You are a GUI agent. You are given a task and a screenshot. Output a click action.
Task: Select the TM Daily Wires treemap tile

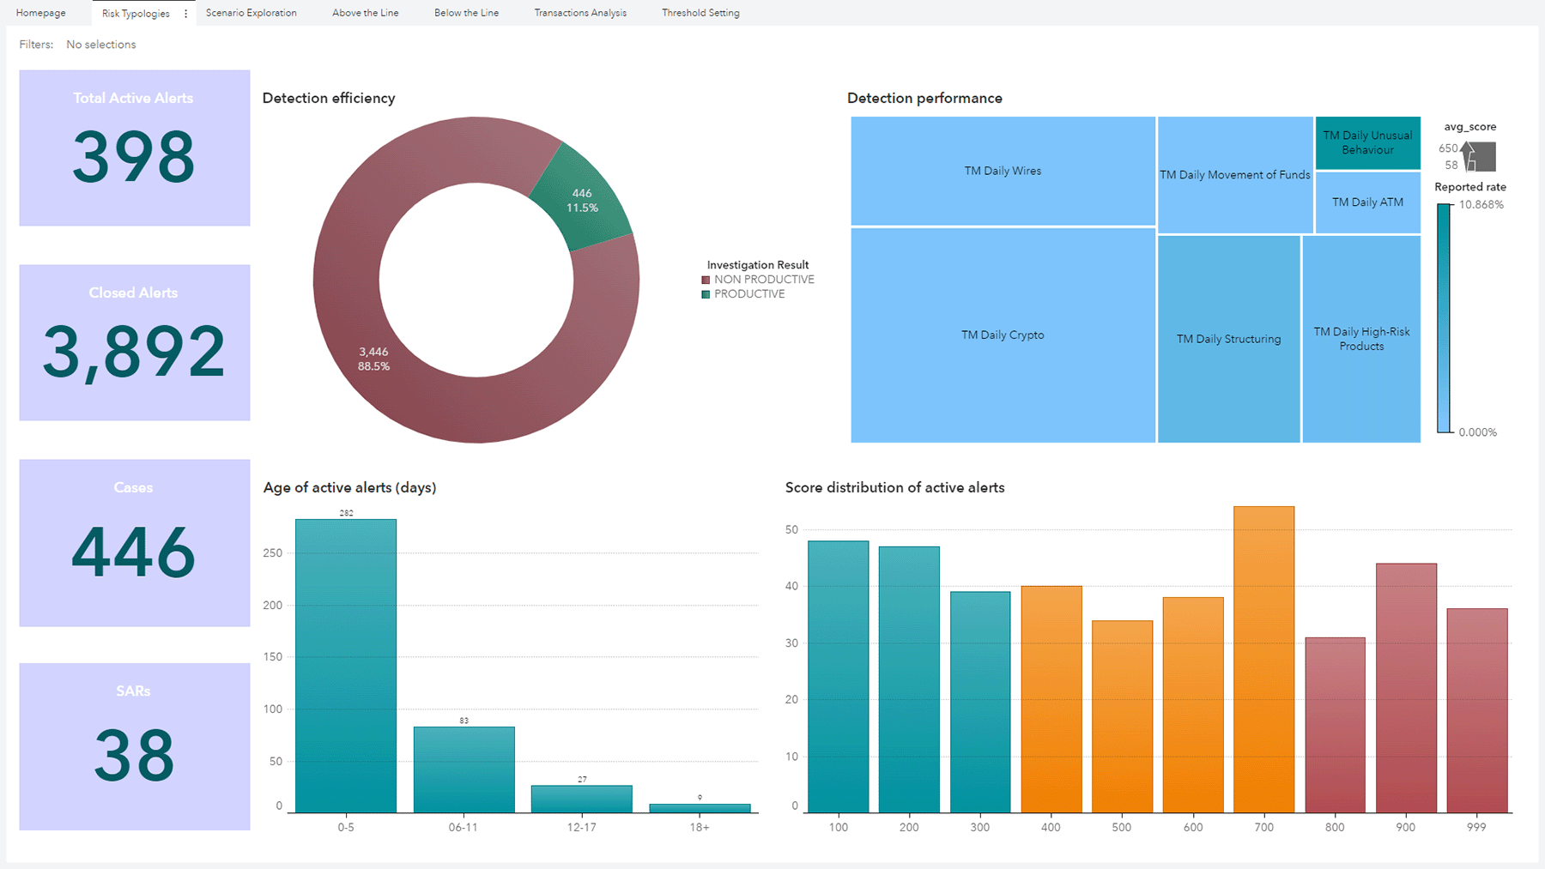[x=1003, y=171]
